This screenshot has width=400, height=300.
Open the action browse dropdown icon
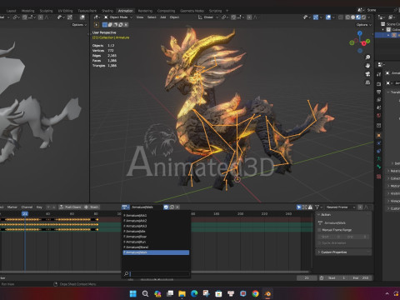126,207
